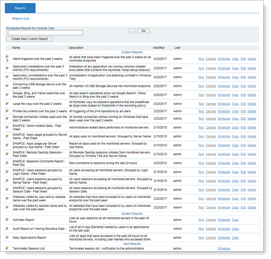Click the Create New Custom Report button
Image resolution: width=271 pixels, height=259 pixels.
[x=30, y=39]
